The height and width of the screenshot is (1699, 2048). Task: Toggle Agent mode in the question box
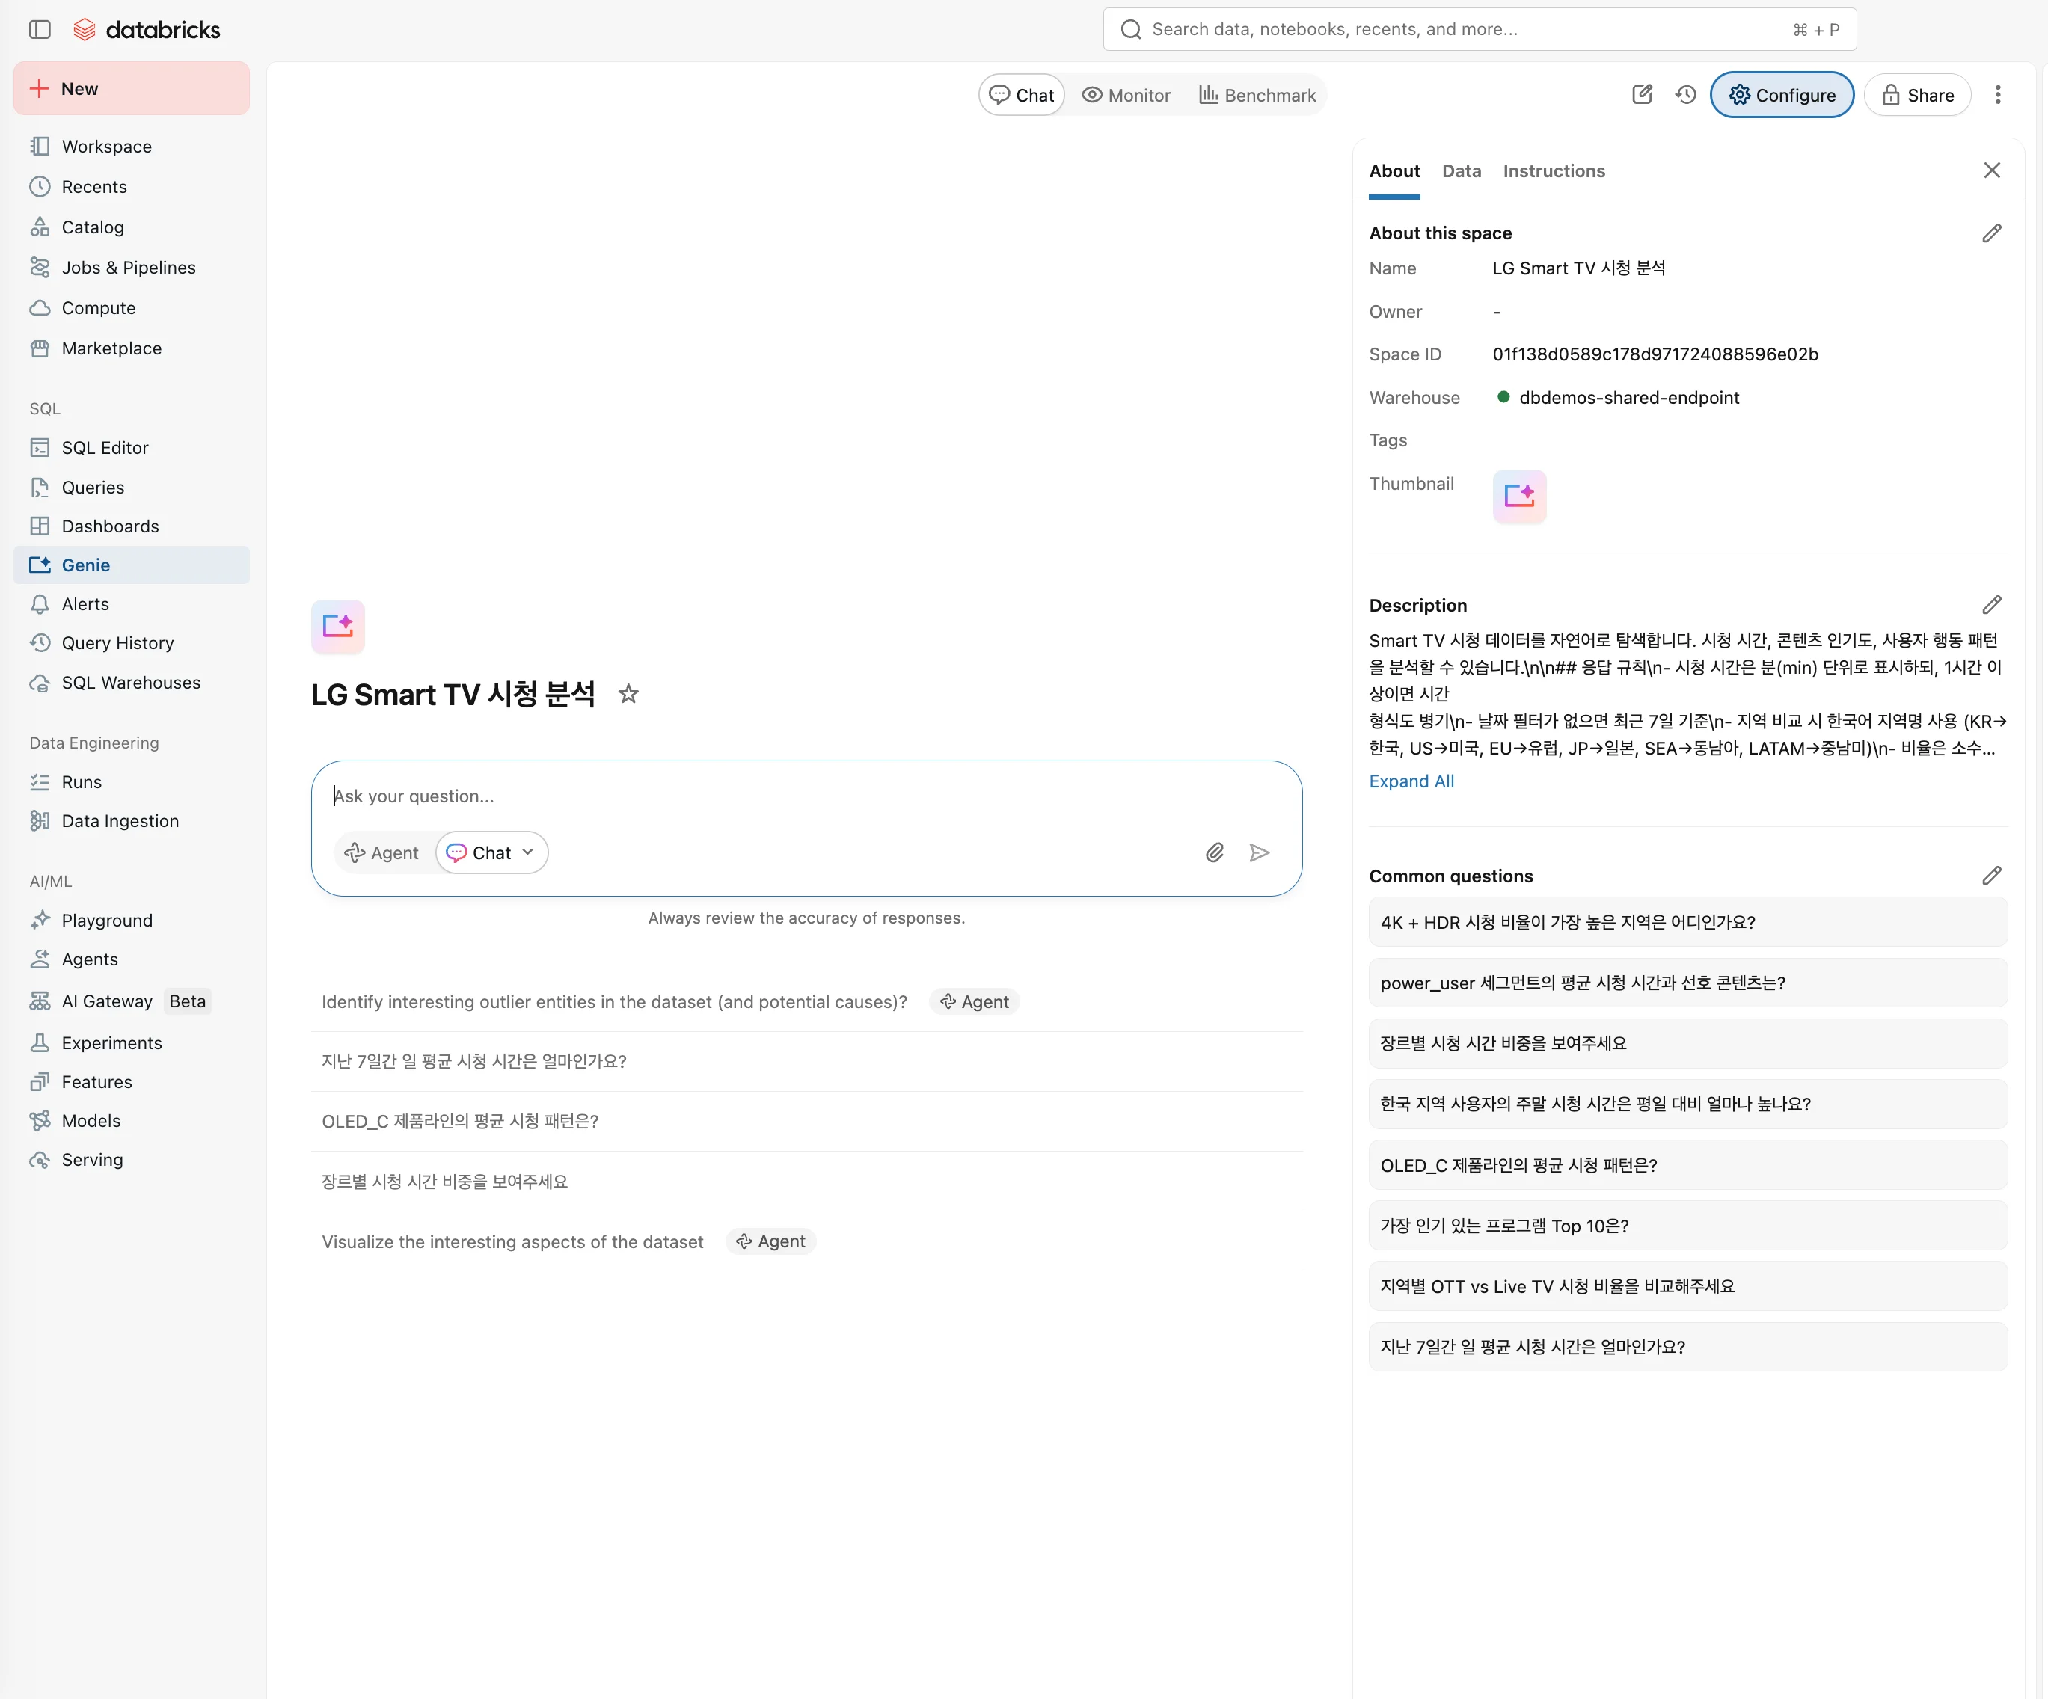pyautogui.click(x=381, y=853)
